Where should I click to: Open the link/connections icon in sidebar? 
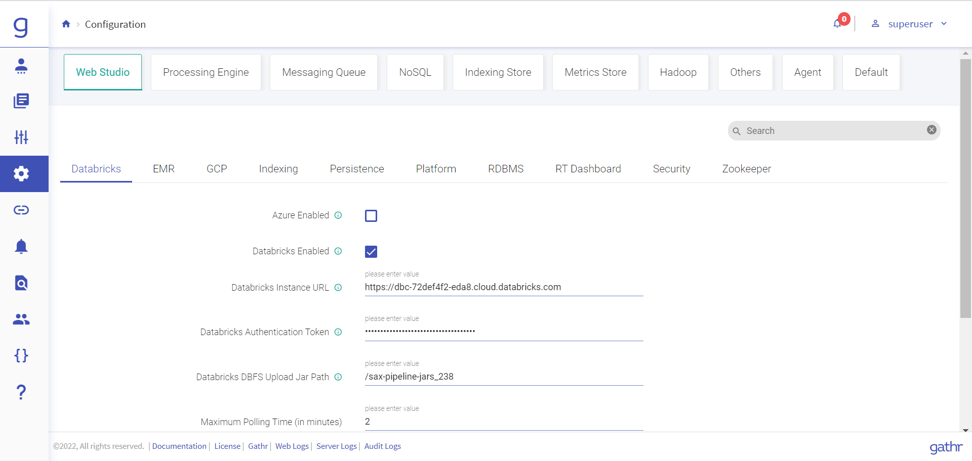point(21,210)
